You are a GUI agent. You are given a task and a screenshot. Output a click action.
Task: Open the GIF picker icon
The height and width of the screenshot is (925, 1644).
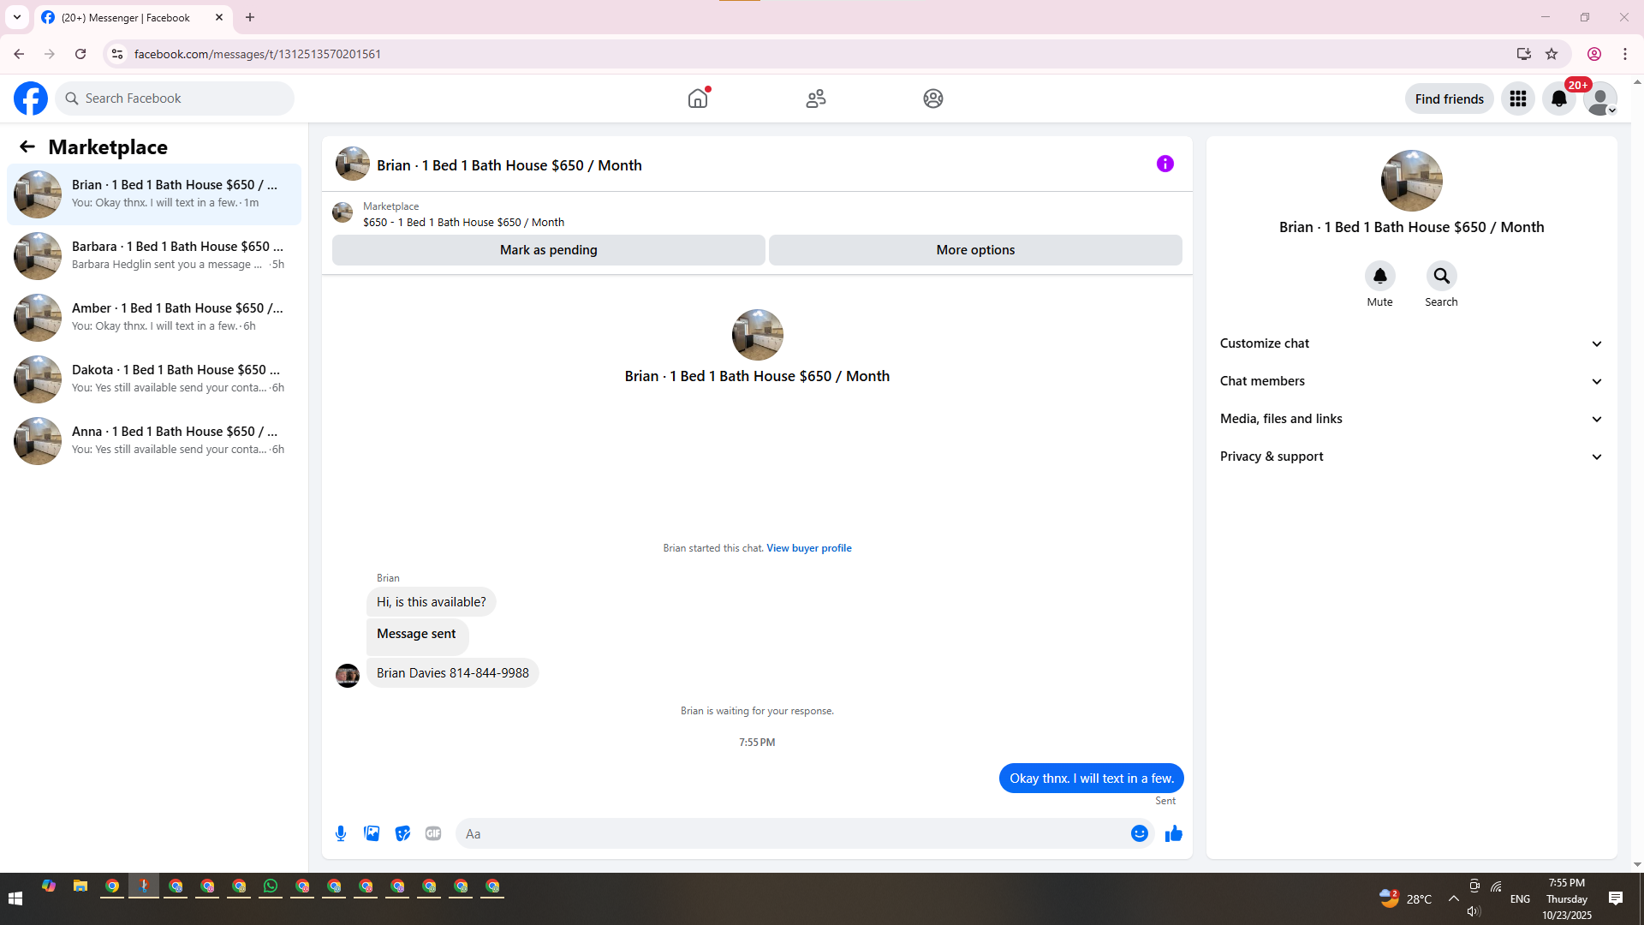coord(433,833)
